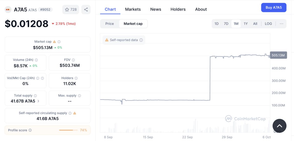Open the Markets tab
The width and height of the screenshot is (294, 141).
coord(133,9)
